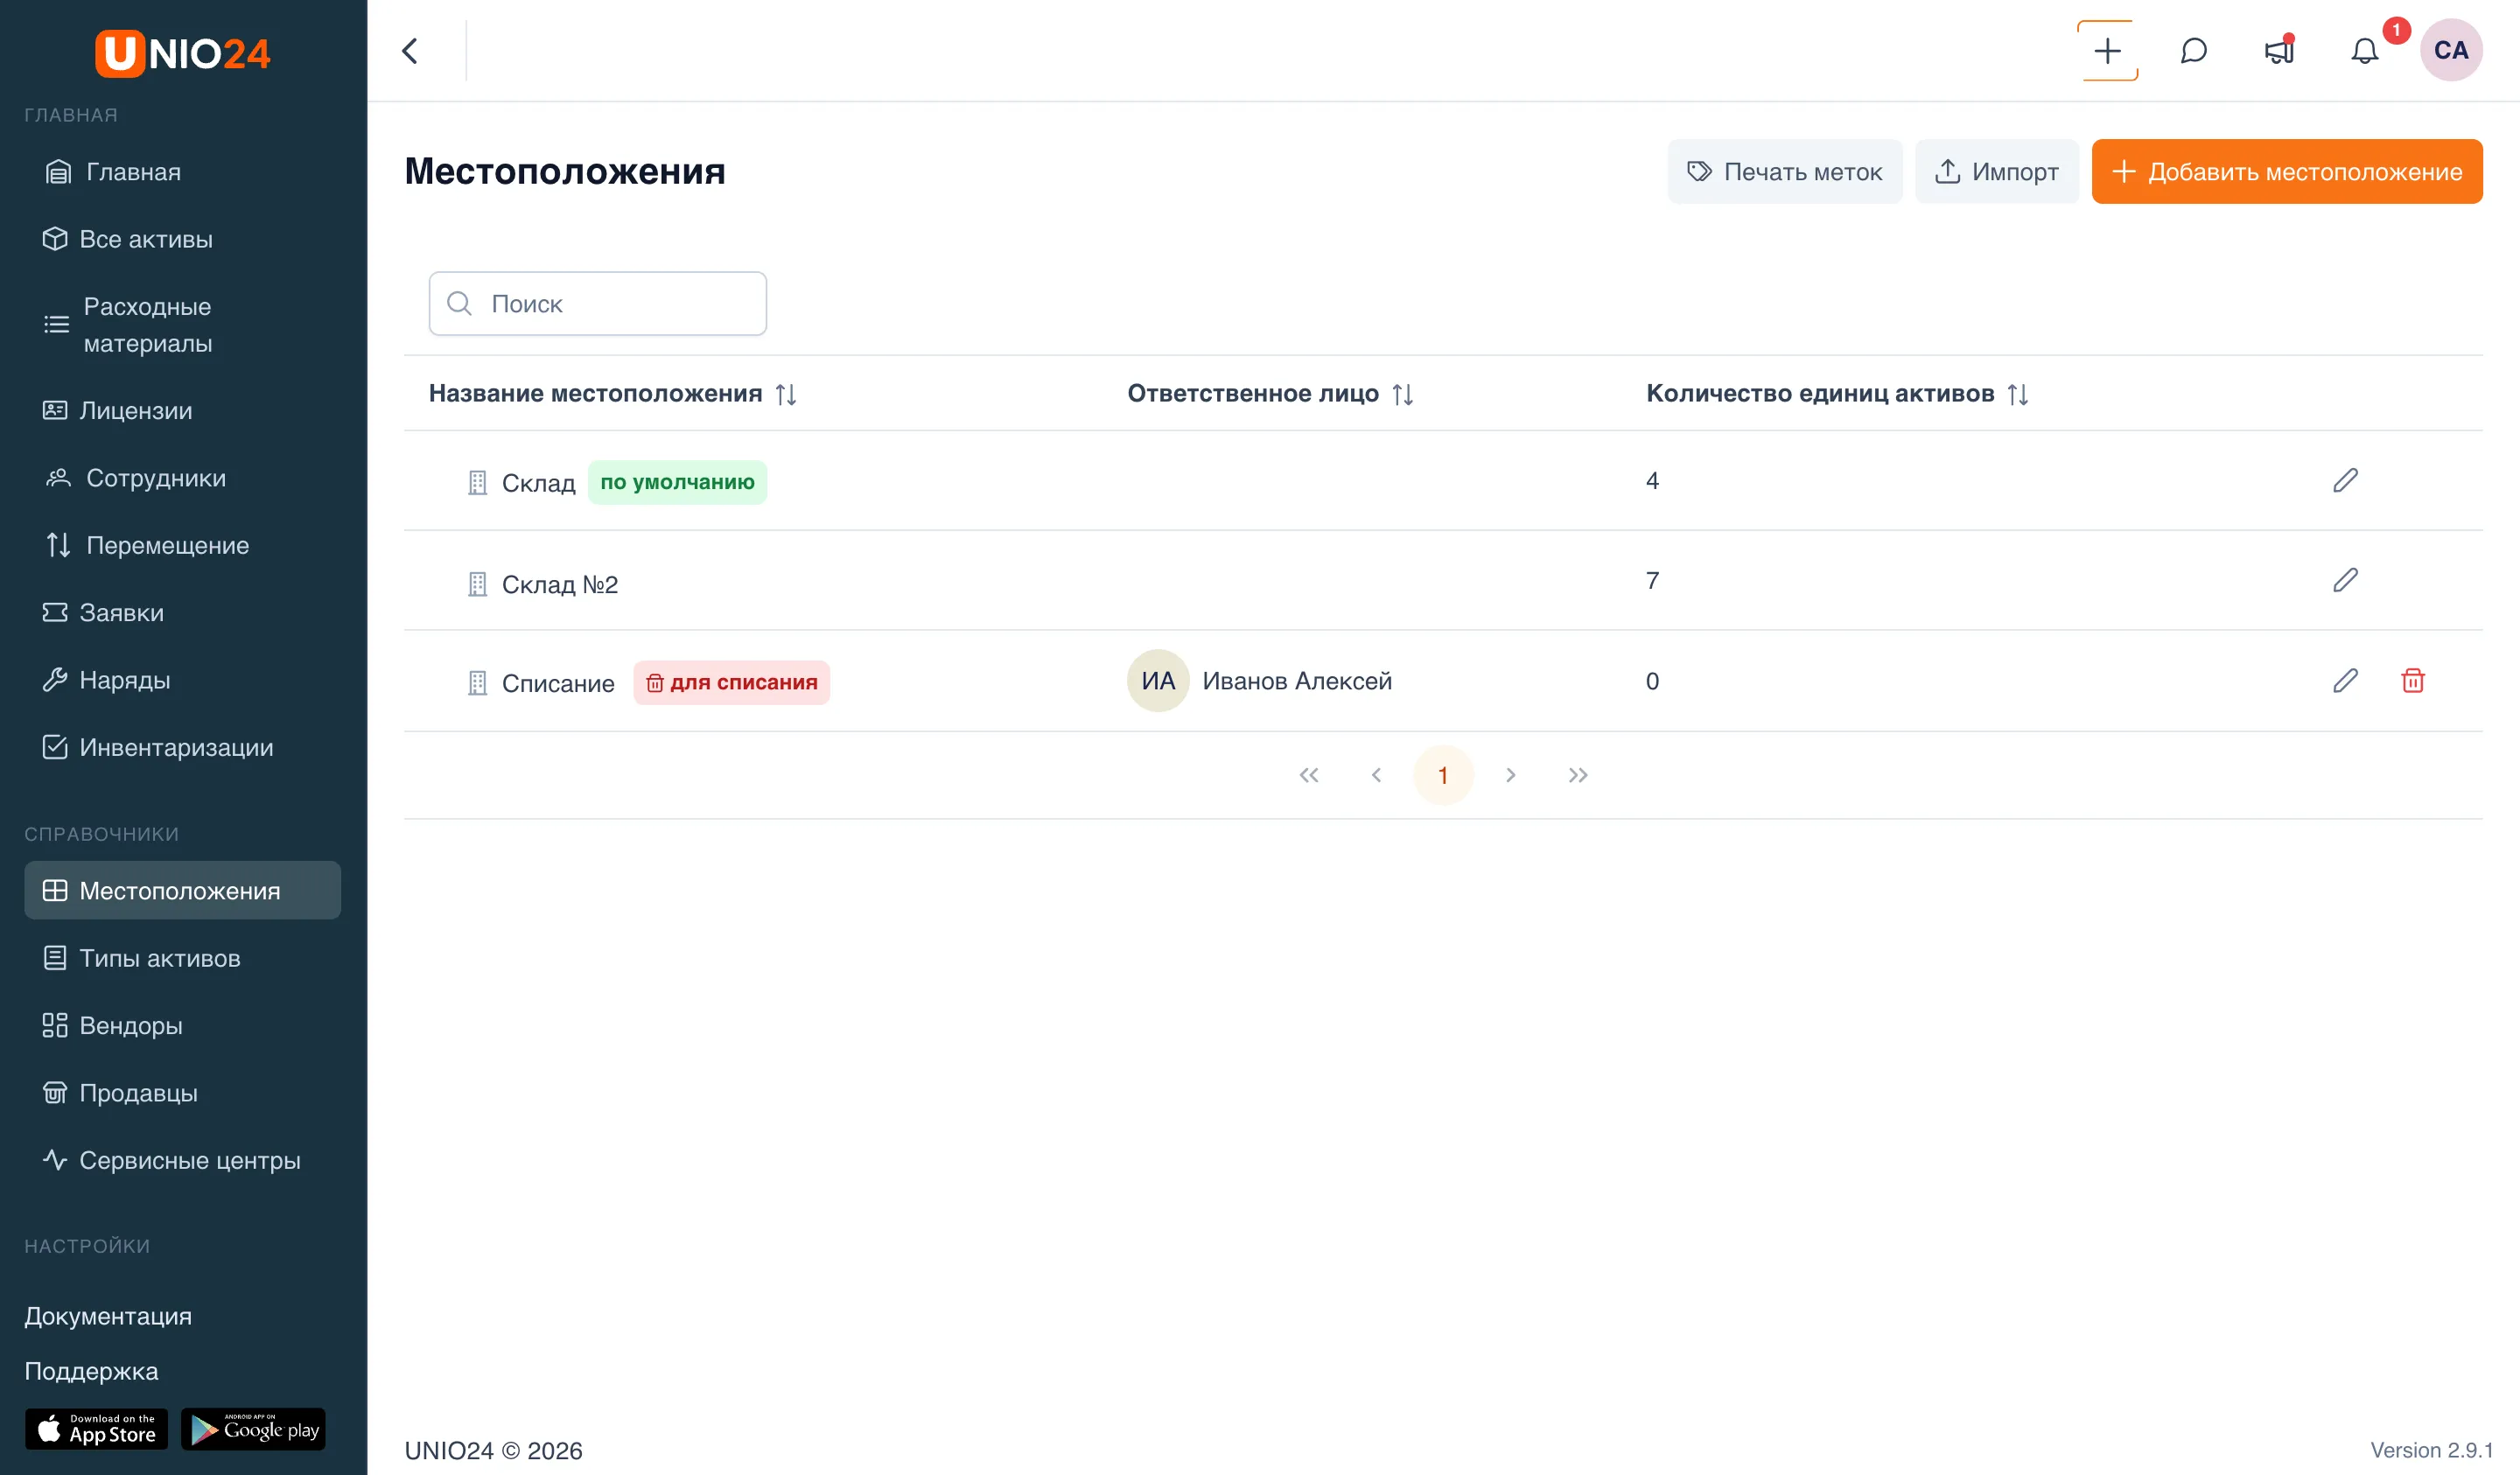Open the Списание location name
The width and height of the screenshot is (2520, 1475).
coord(557,683)
